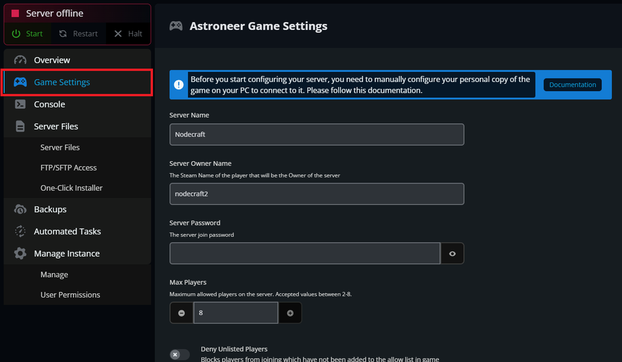Open the Documentation page

[x=572, y=84]
